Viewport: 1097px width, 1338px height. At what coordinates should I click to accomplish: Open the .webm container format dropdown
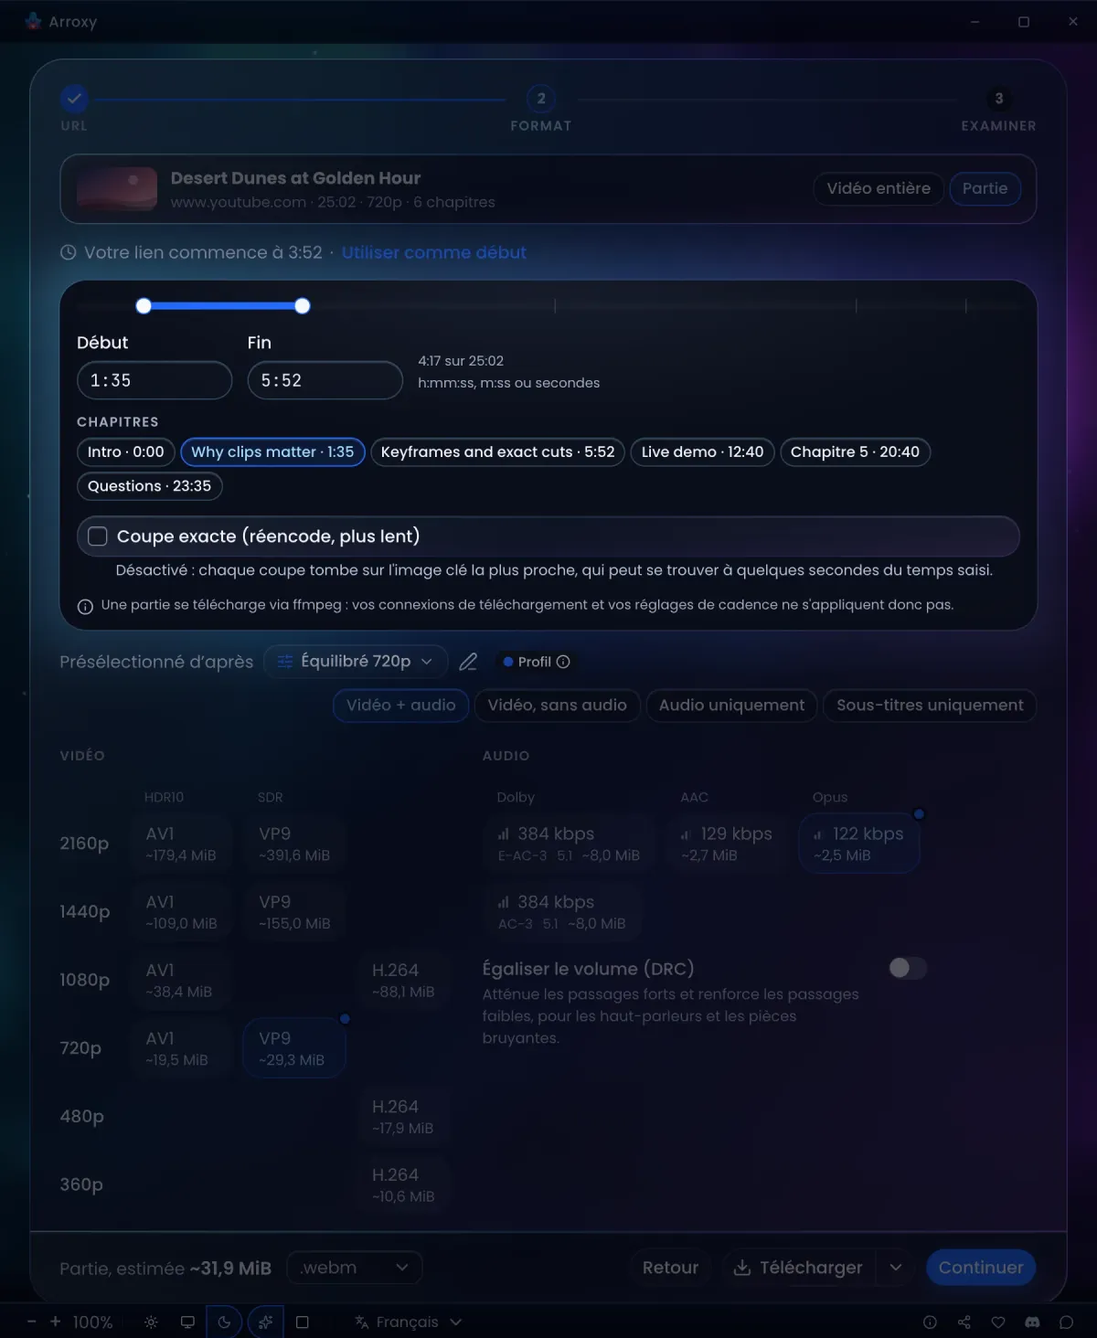coord(355,1268)
